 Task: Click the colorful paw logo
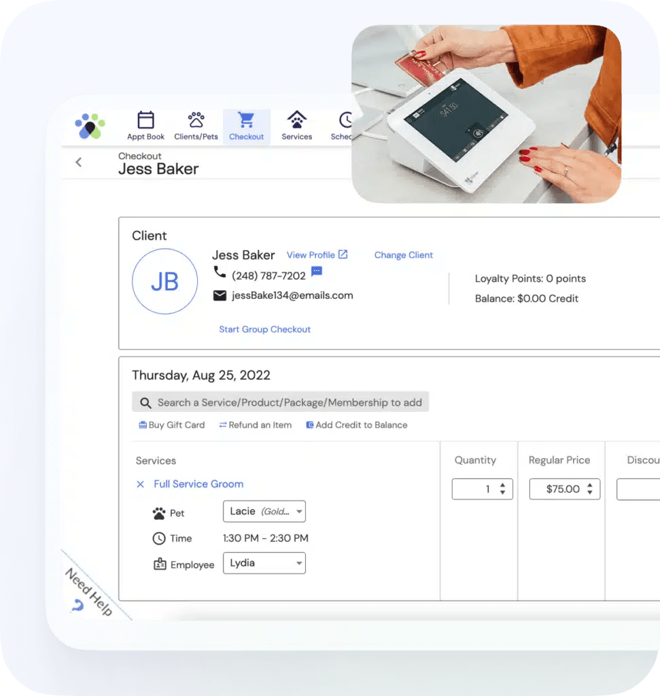tap(90, 126)
